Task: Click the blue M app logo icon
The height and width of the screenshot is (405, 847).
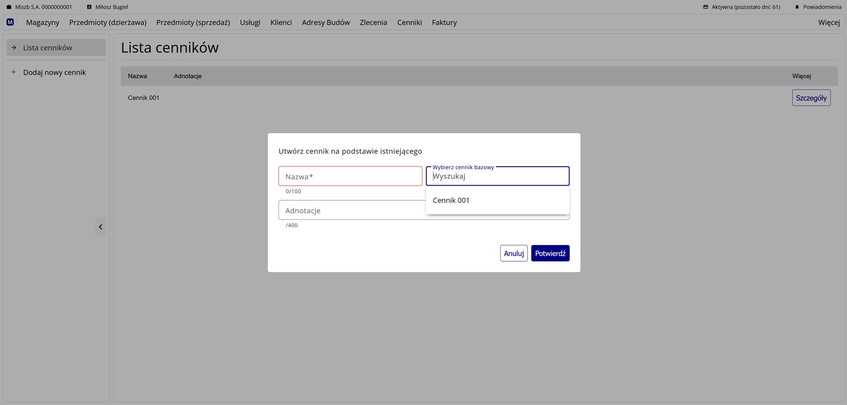Action: tap(10, 22)
